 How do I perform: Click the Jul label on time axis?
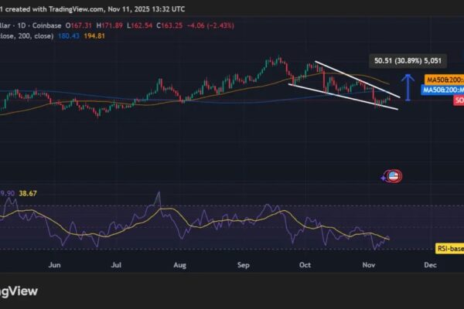(118, 263)
